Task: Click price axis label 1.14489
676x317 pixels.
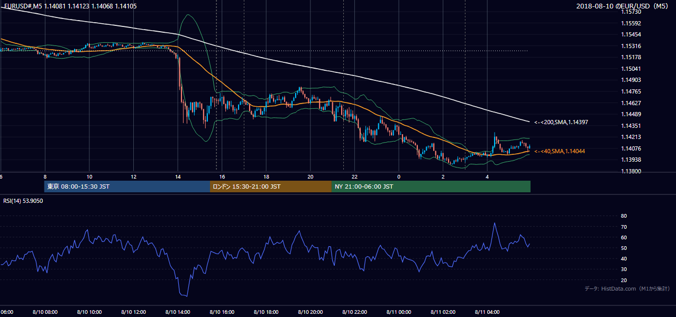Action: (x=631, y=114)
